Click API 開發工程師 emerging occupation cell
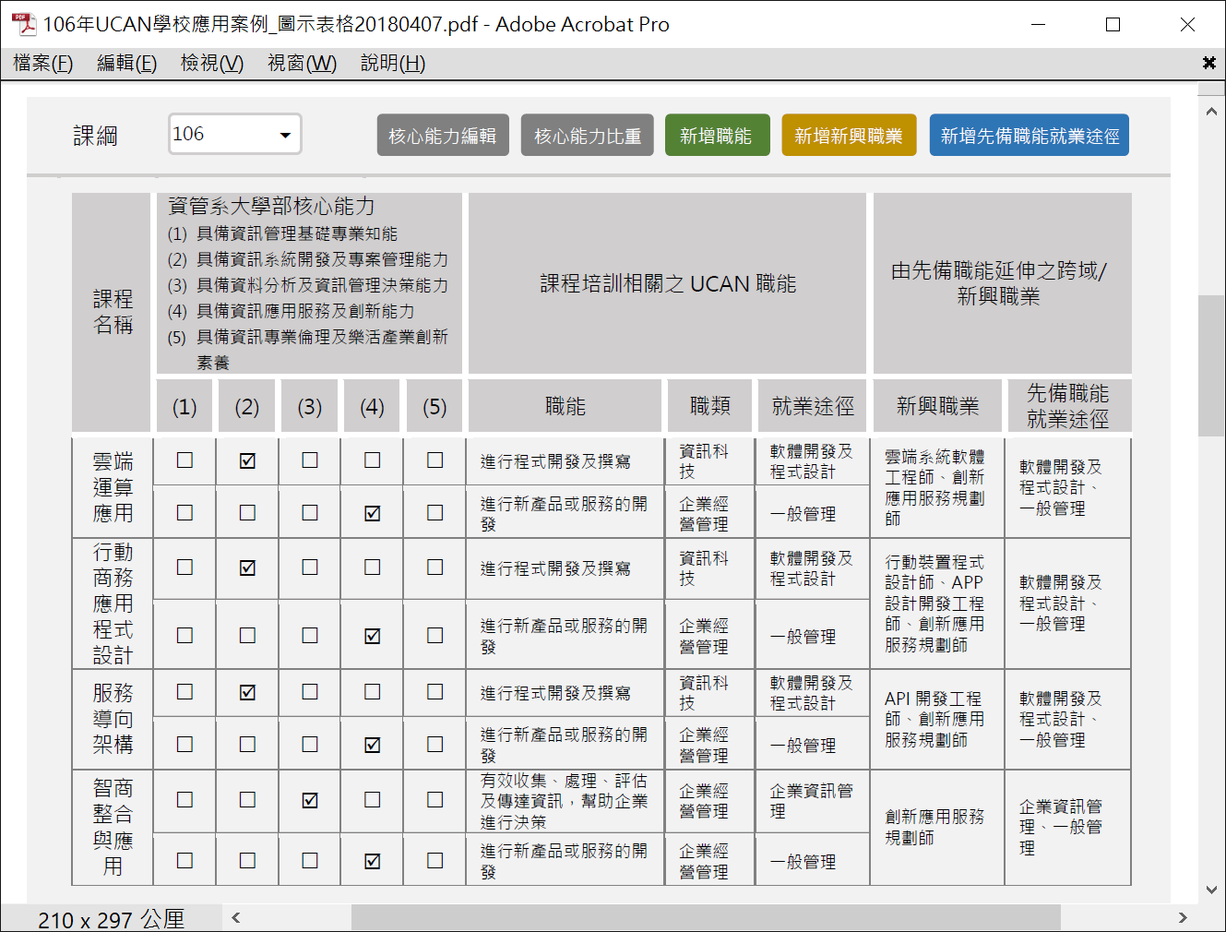This screenshot has width=1226, height=932. pyautogui.click(x=935, y=719)
